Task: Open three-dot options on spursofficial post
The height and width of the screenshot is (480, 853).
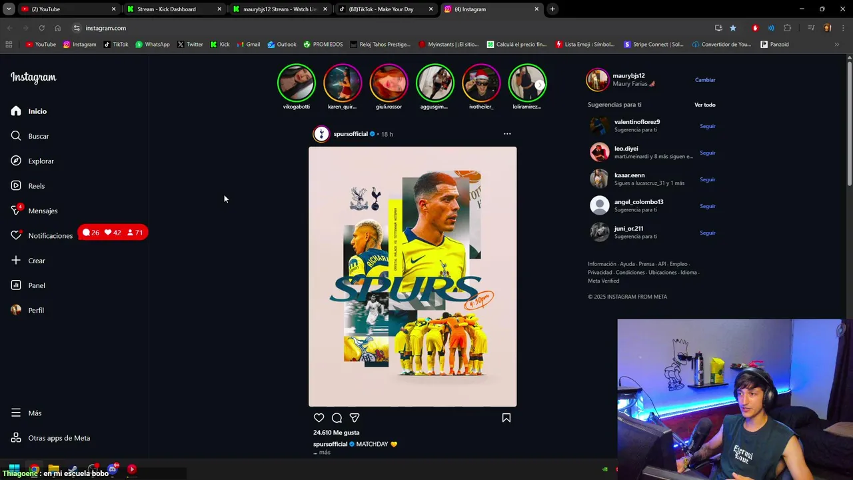Action: pos(507,134)
